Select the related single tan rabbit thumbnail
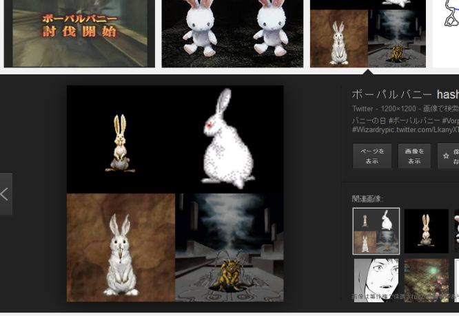Viewport: 459px width, 316px height. tap(426, 231)
